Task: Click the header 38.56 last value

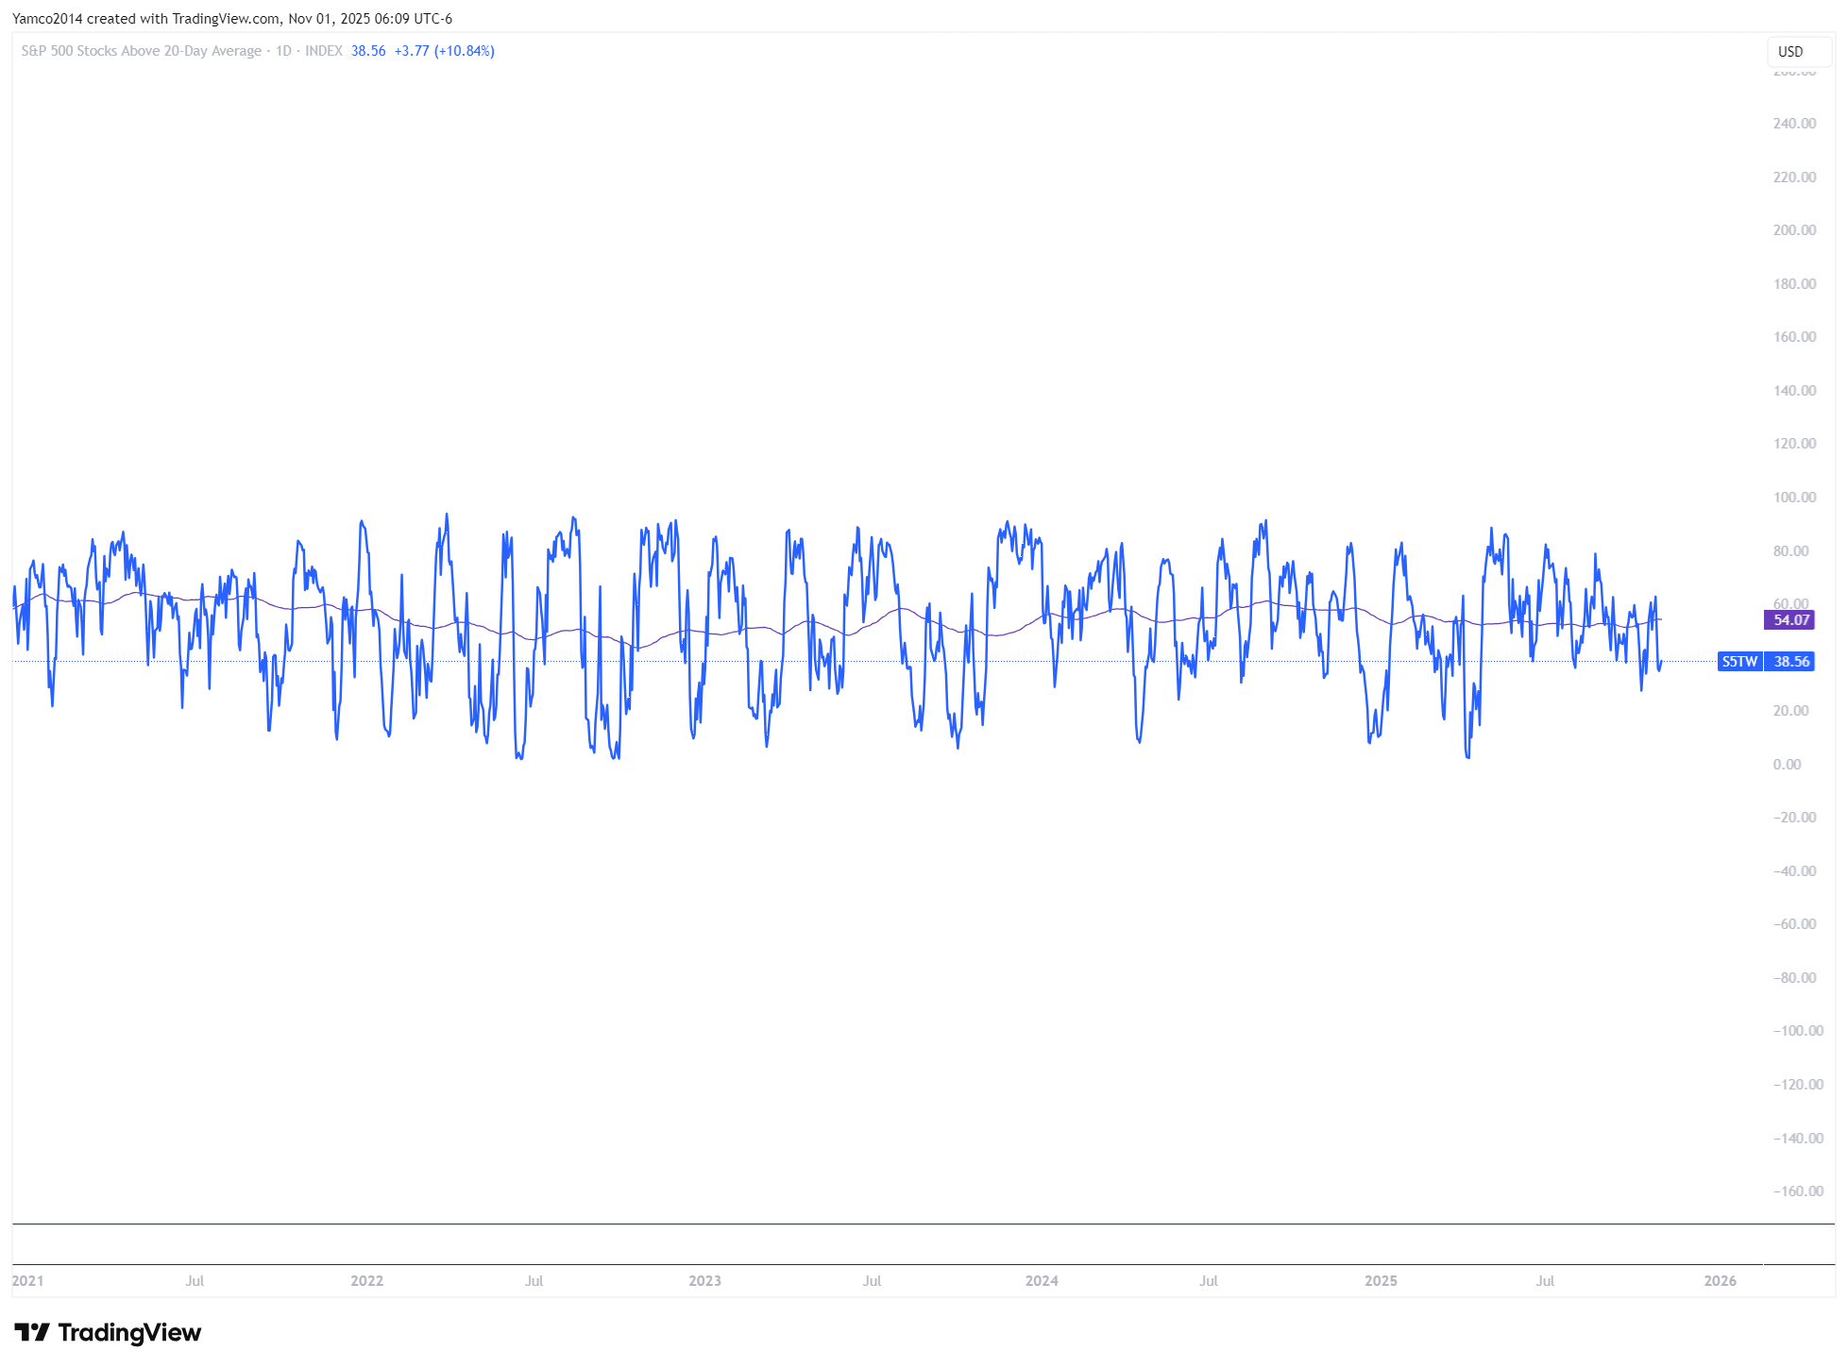Action: click(368, 51)
